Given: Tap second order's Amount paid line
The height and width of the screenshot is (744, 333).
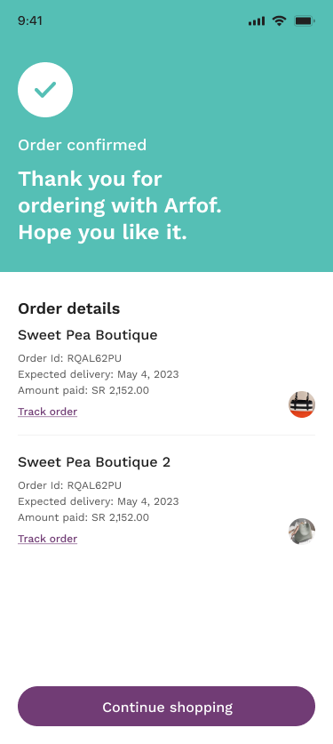Looking at the screenshot, I should tap(83, 517).
